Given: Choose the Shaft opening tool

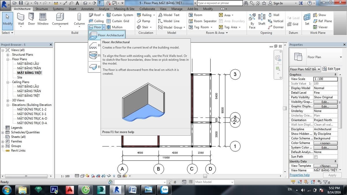Looking at the screenshot, I should [x=262, y=19].
